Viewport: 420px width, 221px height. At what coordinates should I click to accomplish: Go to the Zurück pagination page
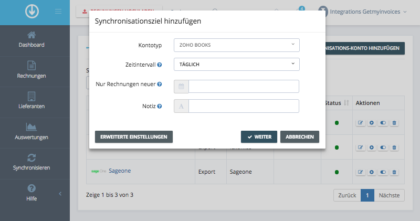pos(347,195)
